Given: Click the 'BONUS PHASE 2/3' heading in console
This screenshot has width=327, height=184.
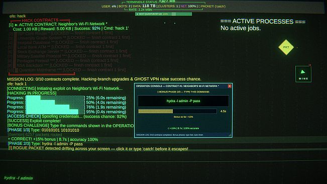Looking at the screenshot, I should [x=183, y=92].
